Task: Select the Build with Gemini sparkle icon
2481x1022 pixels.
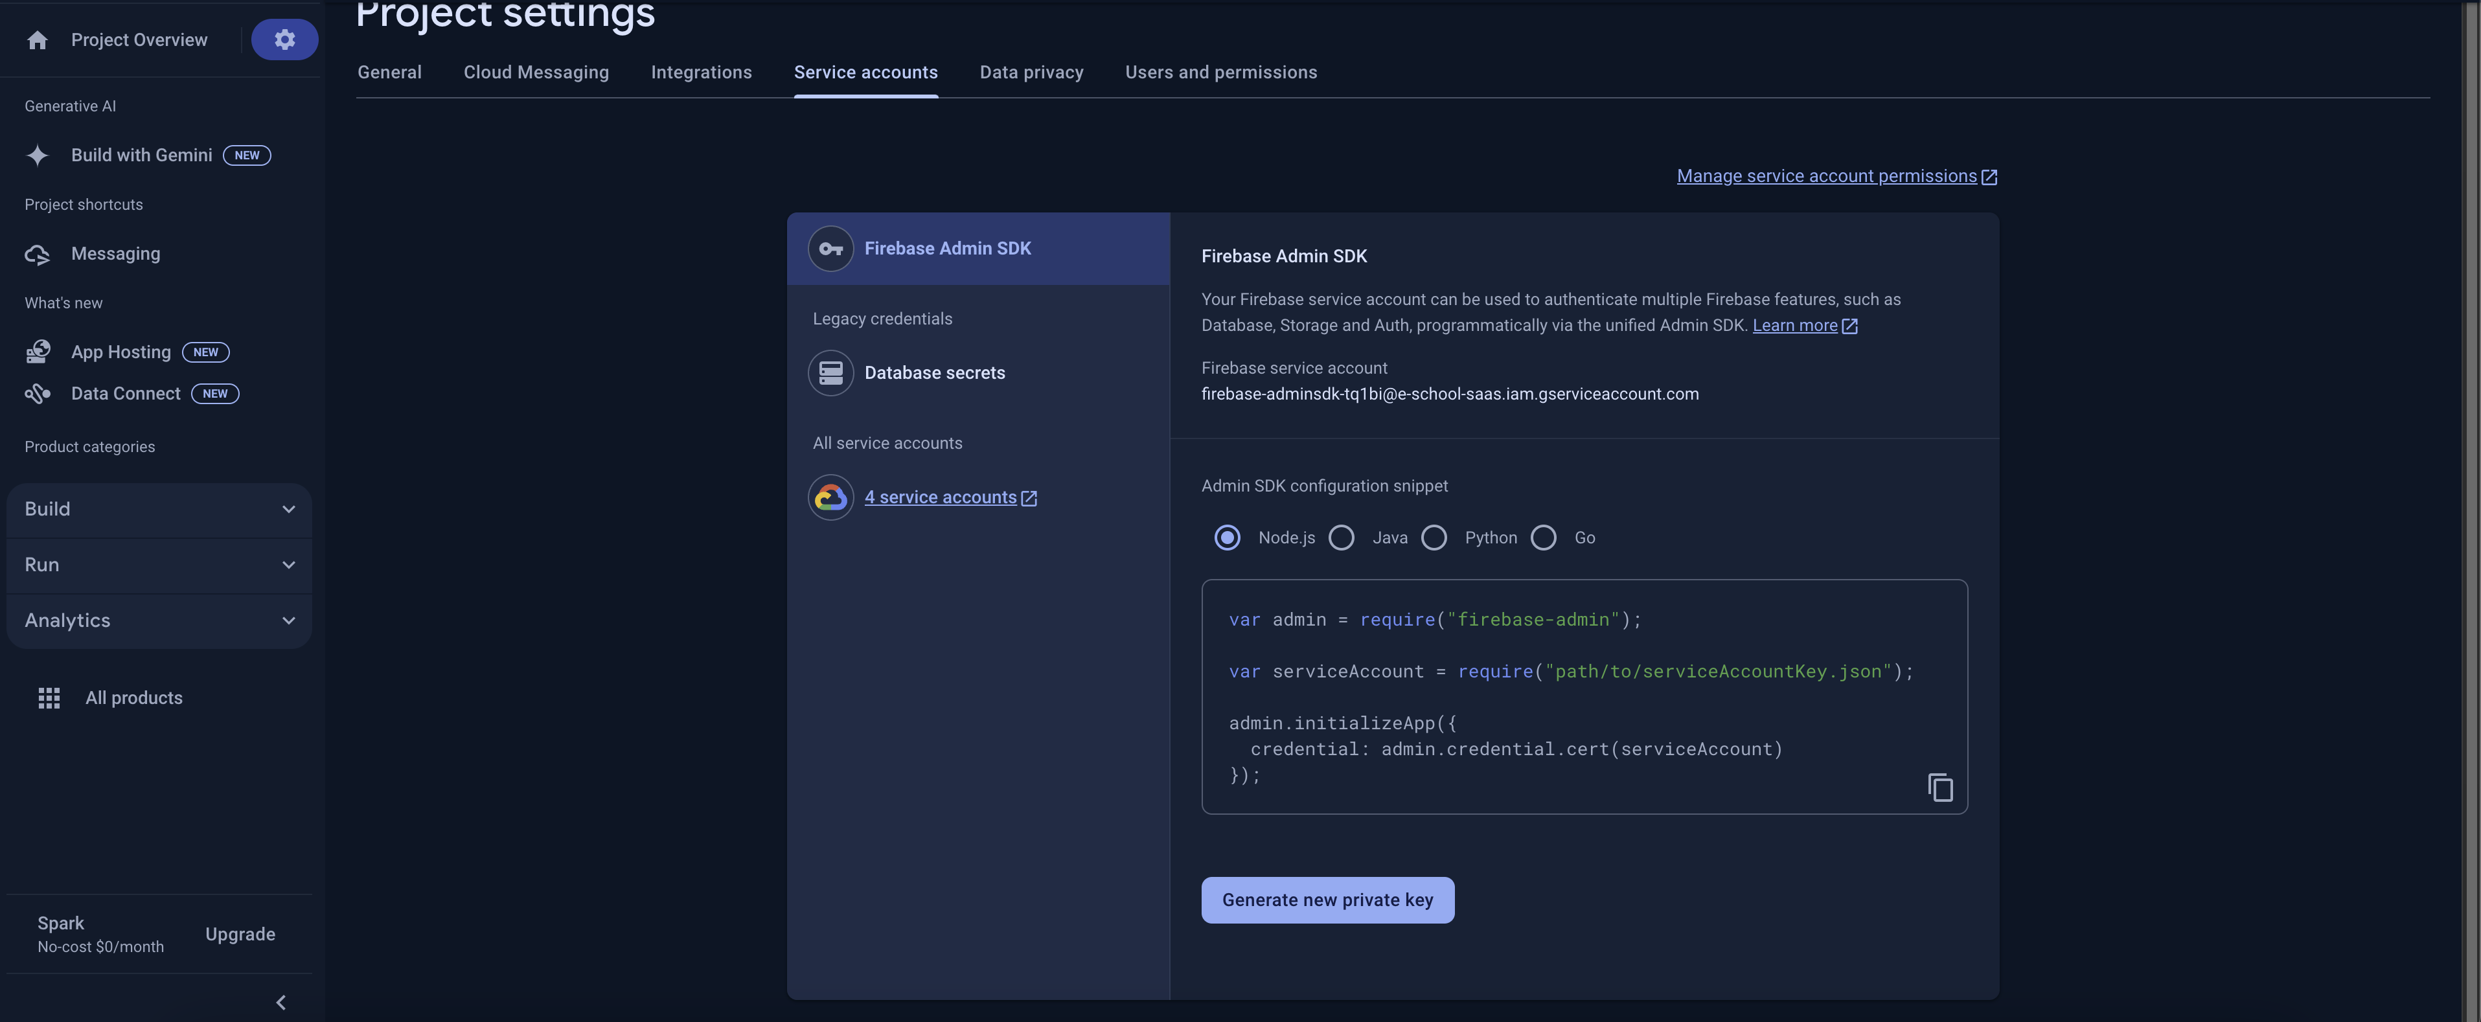Action: tap(36, 155)
